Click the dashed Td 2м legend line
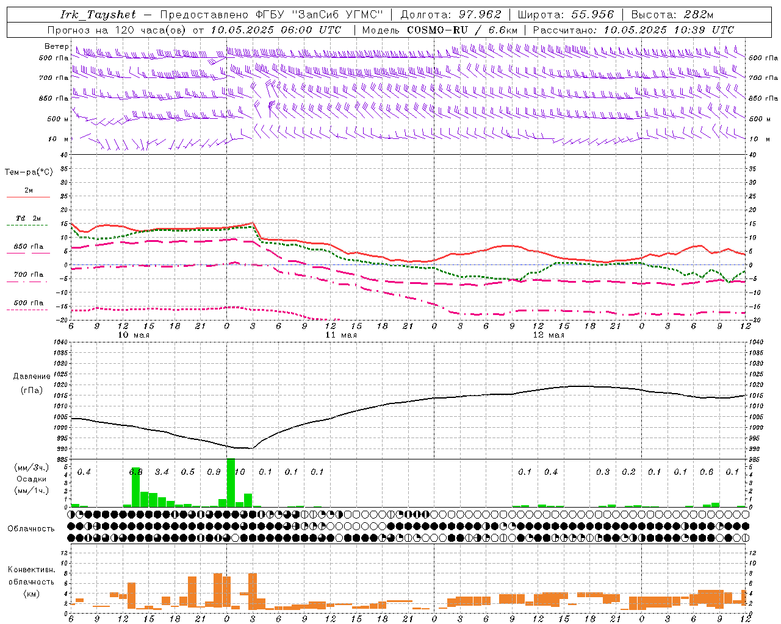The height and width of the screenshot is (624, 781). (27, 225)
